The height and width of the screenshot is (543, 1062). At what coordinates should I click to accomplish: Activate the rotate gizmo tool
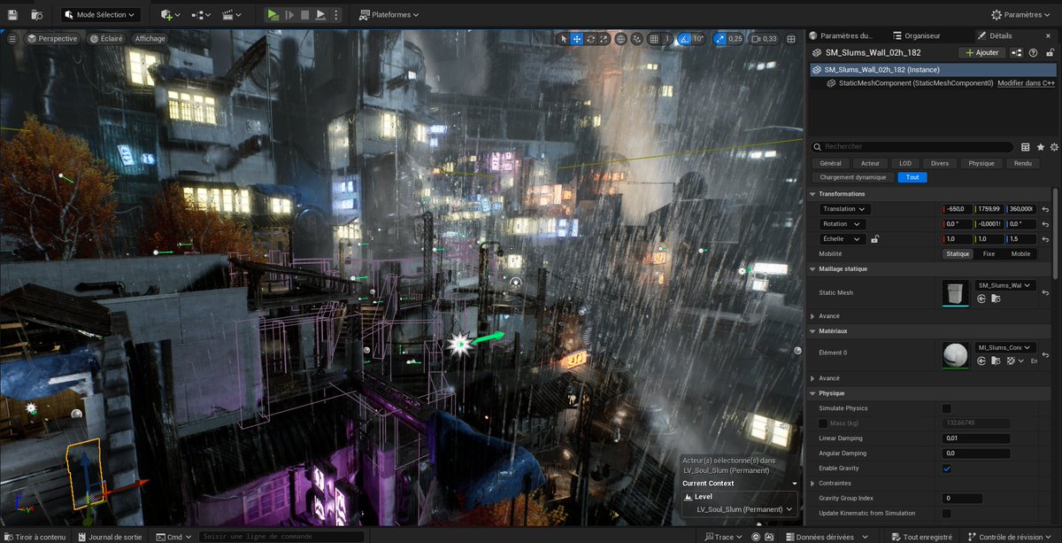point(590,39)
